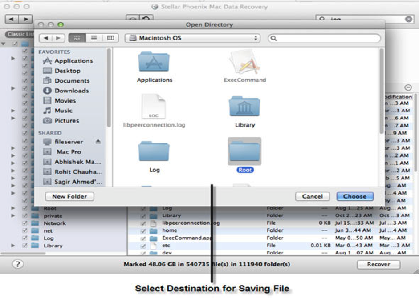Toggle checkbox beside the net folder
The height and width of the screenshot is (298, 419).
tap(25, 230)
